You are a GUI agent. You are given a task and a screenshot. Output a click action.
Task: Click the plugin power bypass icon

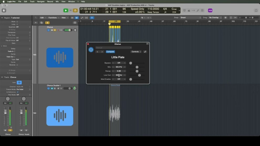[91, 50]
